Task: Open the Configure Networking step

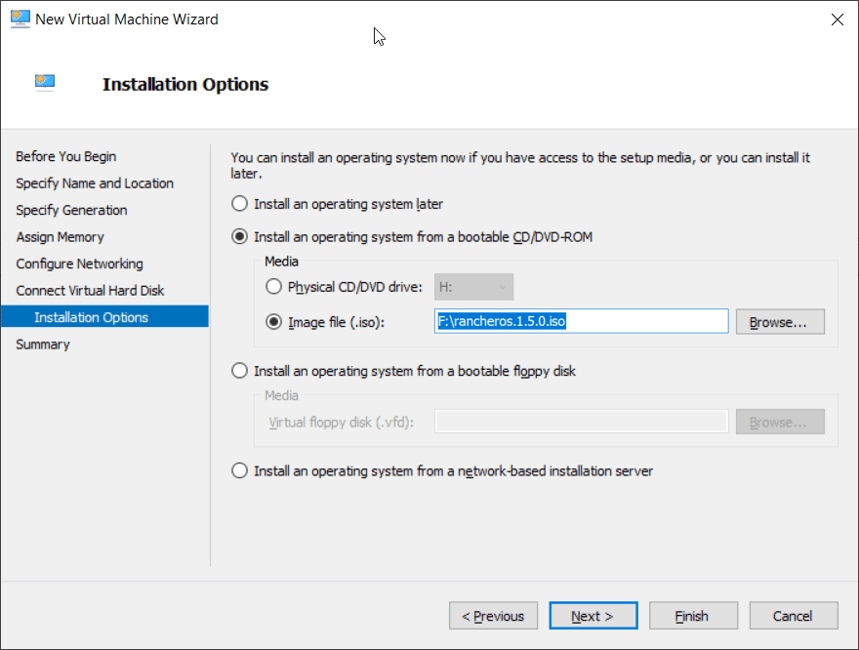Action: pyautogui.click(x=79, y=264)
